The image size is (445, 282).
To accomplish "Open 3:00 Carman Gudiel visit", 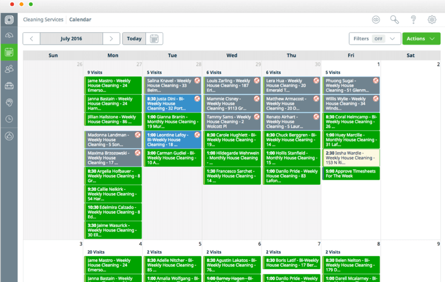I will pos(173,158).
